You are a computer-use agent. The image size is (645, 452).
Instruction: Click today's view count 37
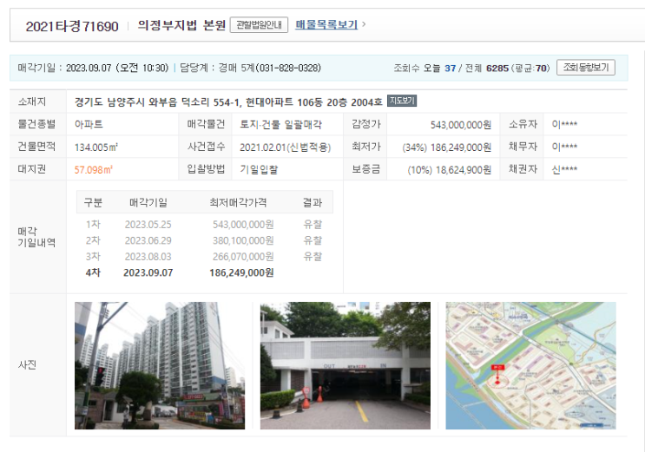[x=450, y=69]
